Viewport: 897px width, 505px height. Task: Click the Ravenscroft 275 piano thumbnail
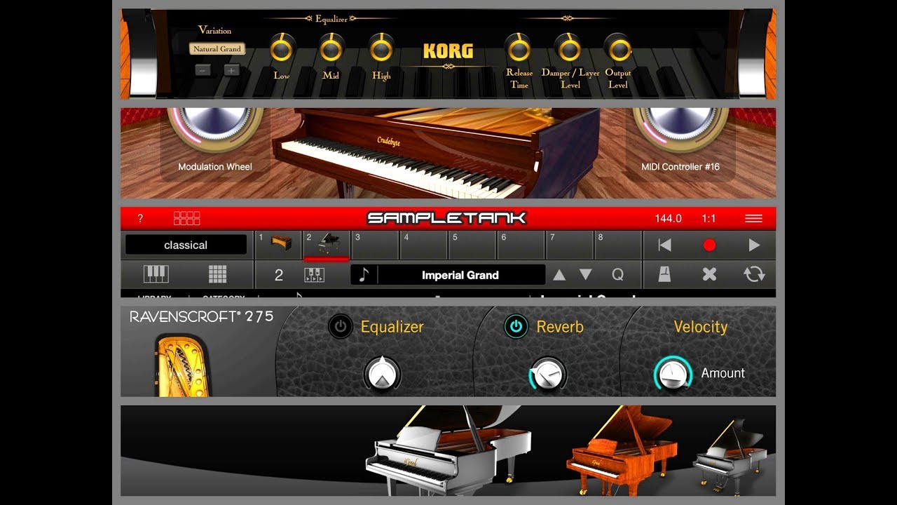[x=182, y=365]
